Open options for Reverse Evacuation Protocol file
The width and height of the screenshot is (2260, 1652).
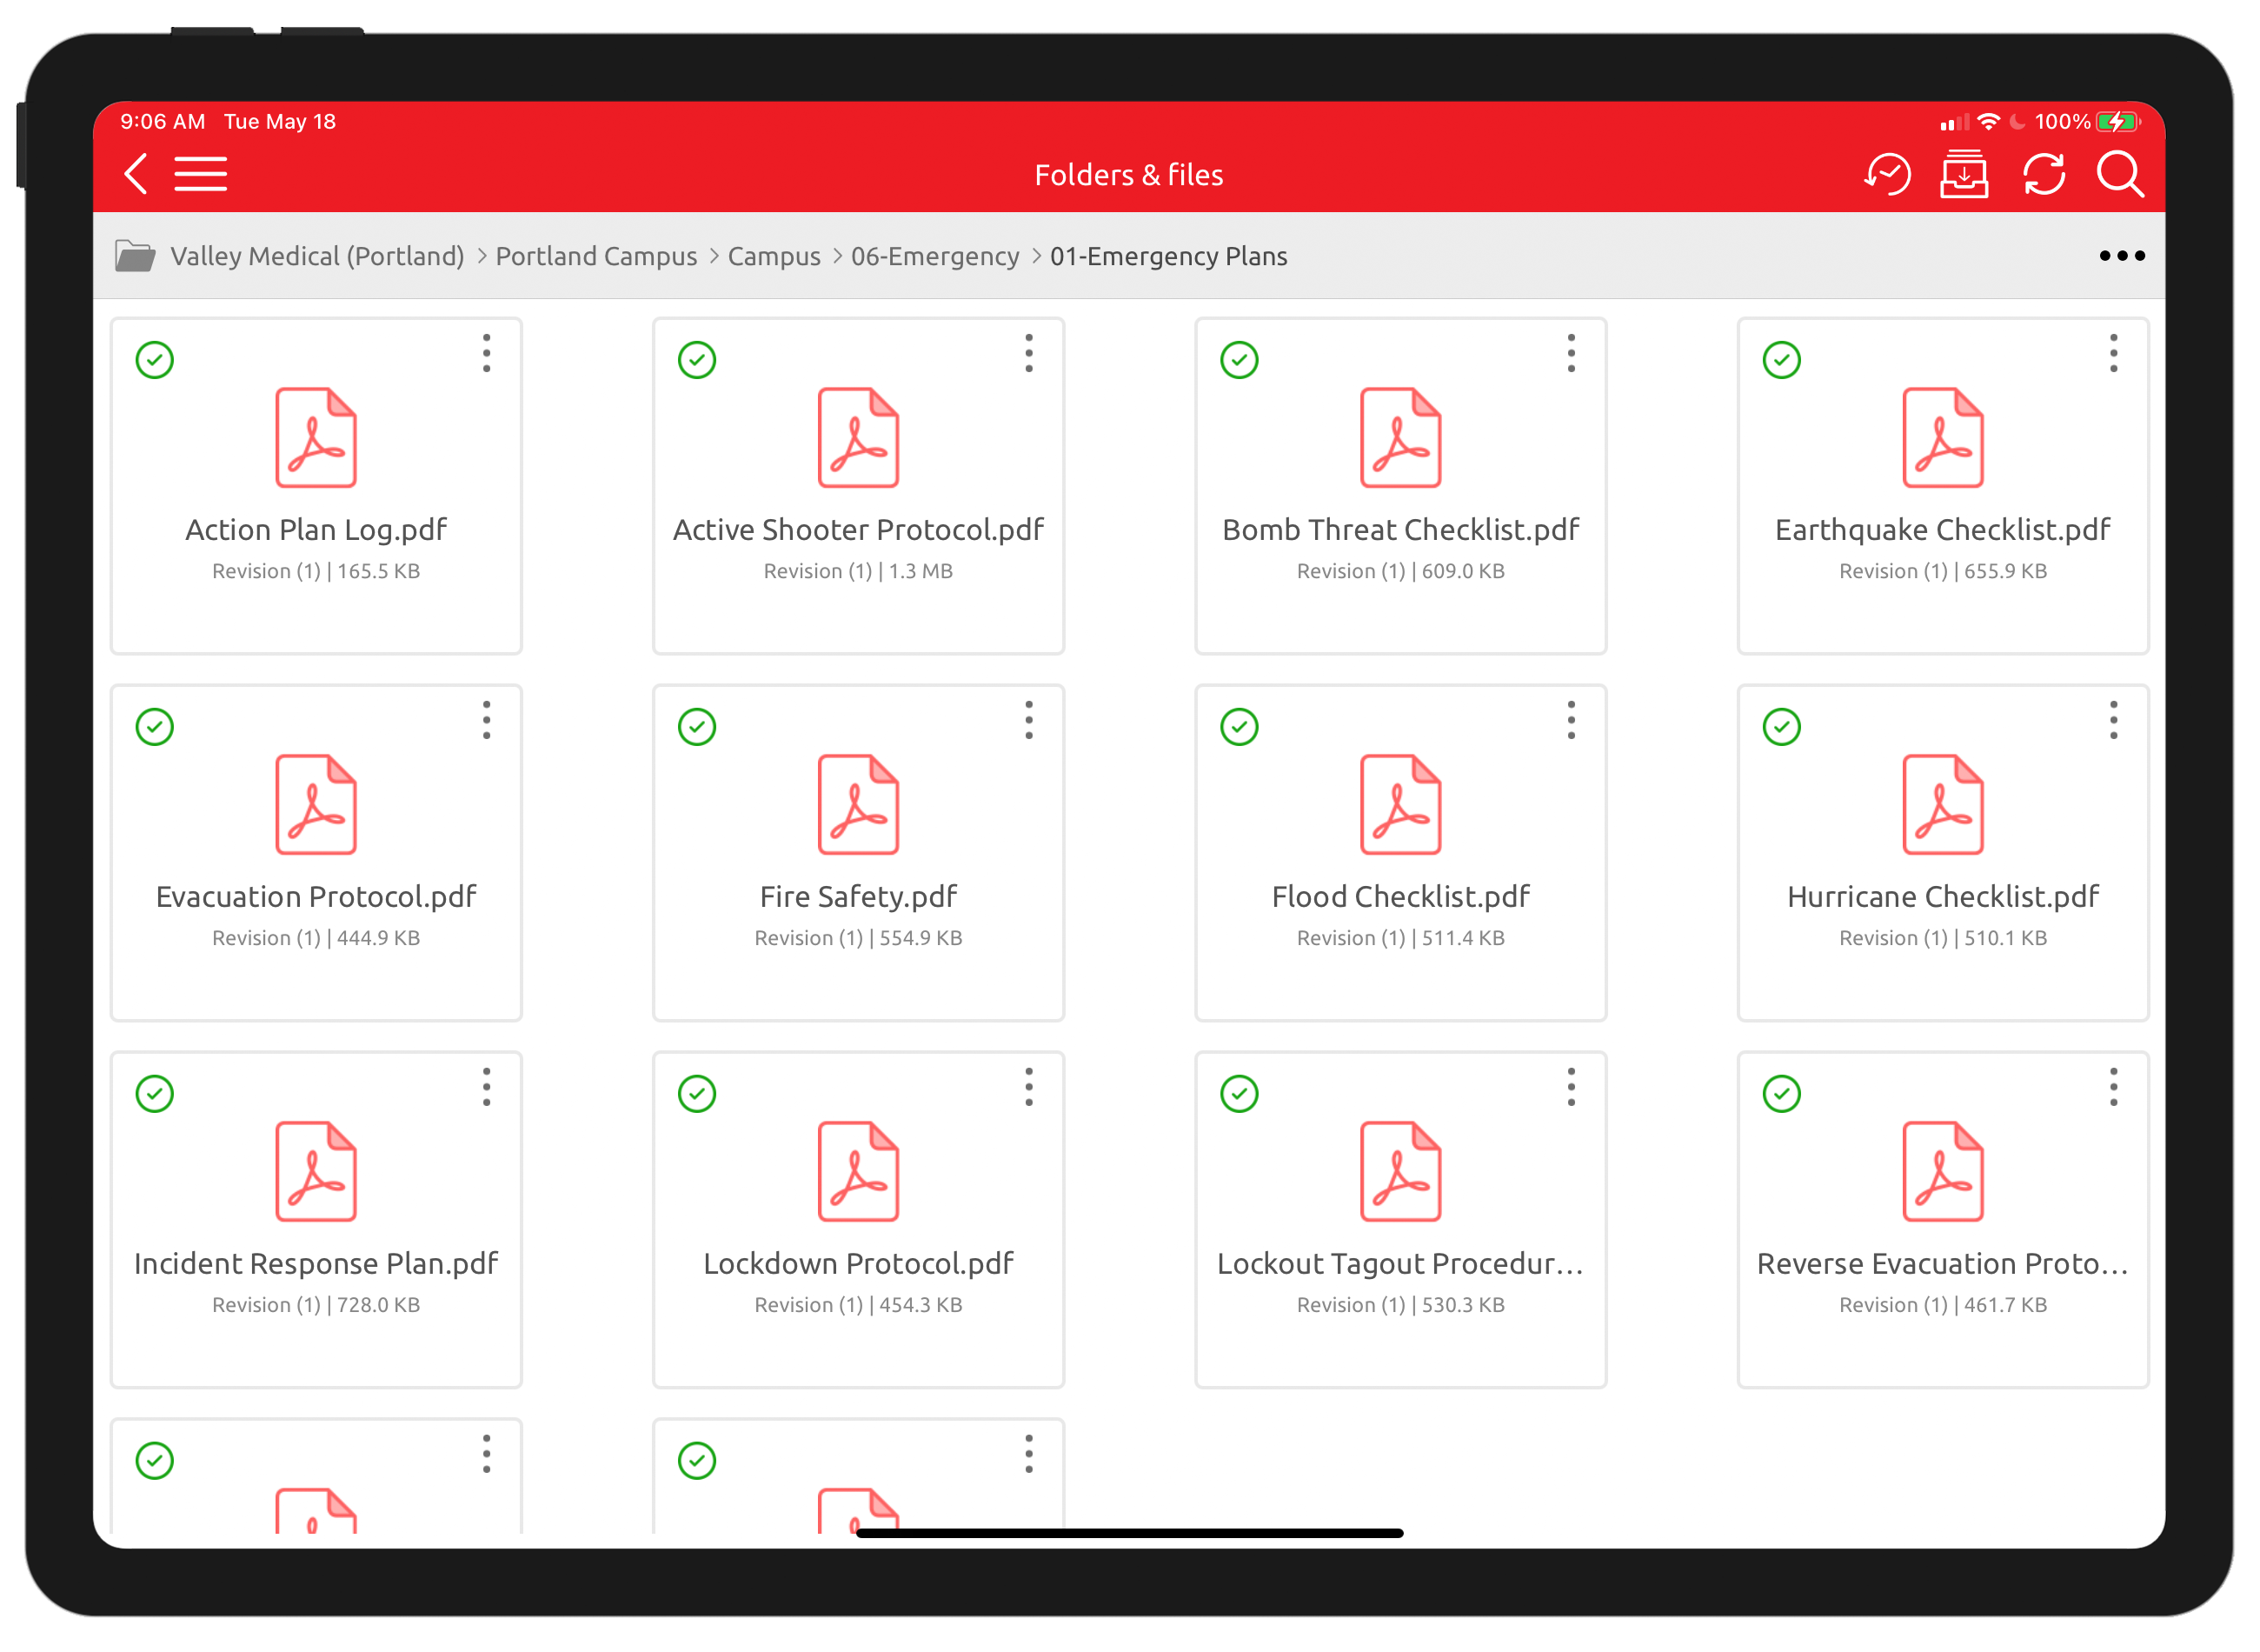pyautogui.click(x=2113, y=1087)
